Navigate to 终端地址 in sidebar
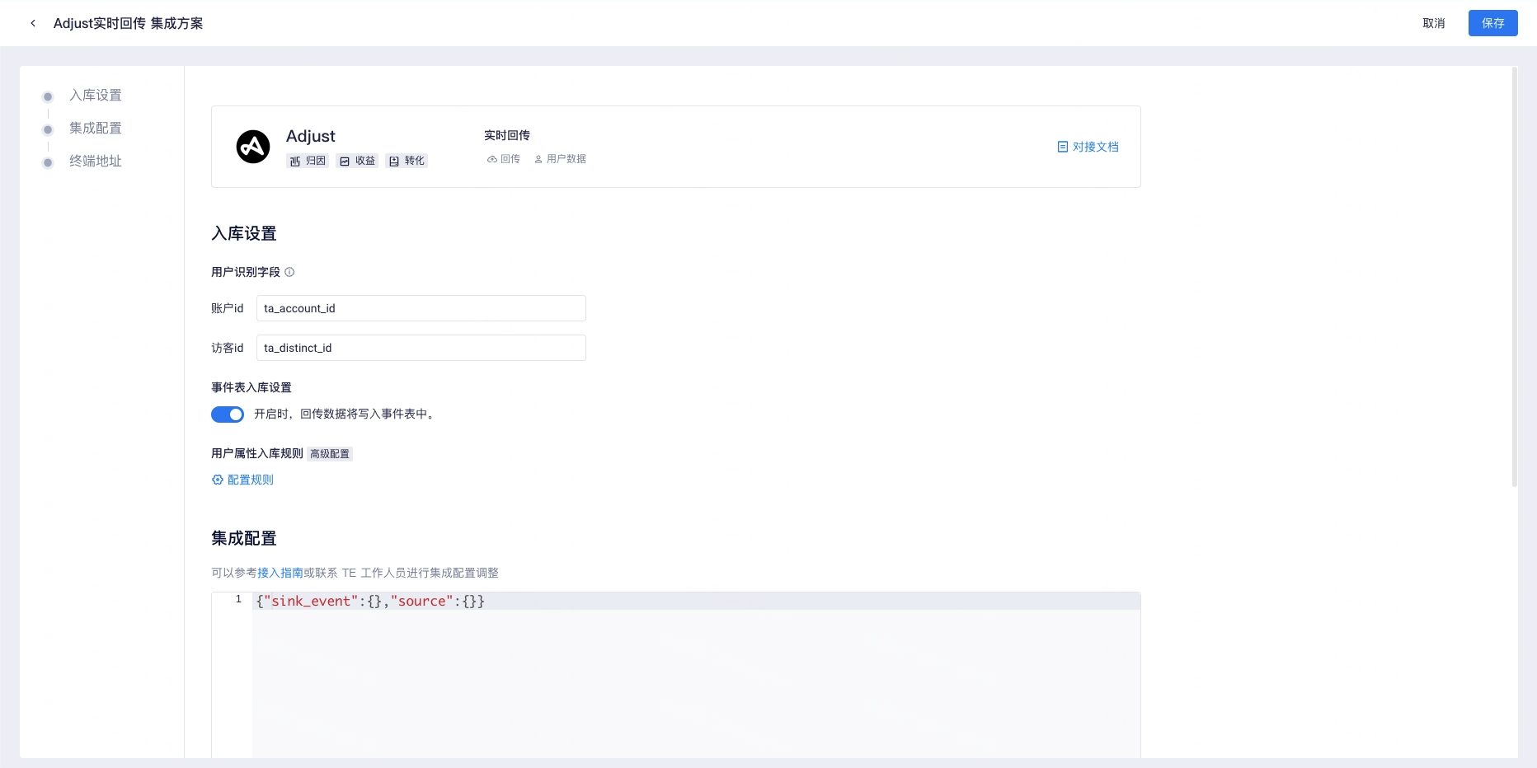The image size is (1537, 768). (x=95, y=162)
